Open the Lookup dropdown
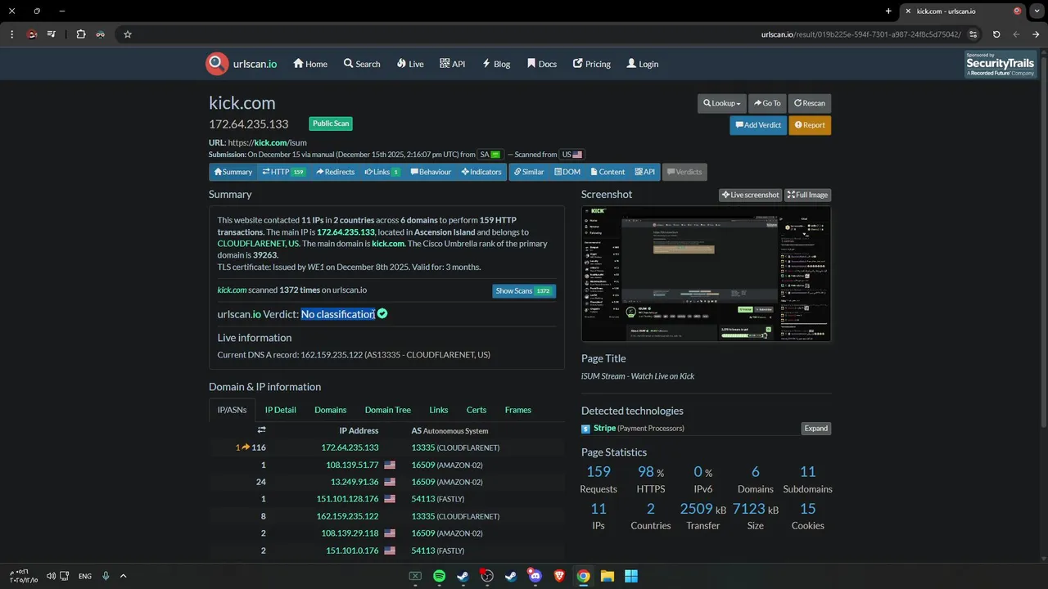 721,103
